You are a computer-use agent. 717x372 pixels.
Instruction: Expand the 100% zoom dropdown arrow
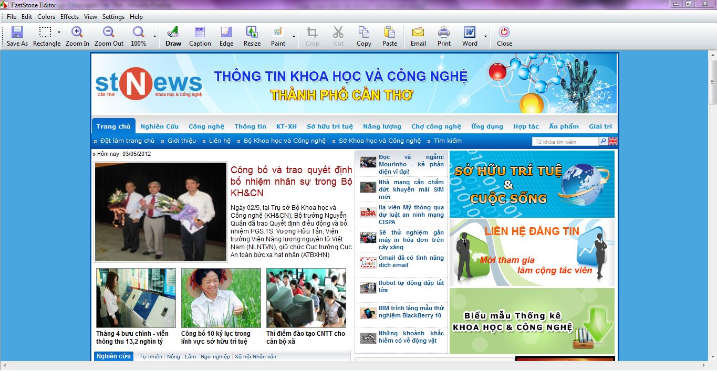(x=154, y=36)
